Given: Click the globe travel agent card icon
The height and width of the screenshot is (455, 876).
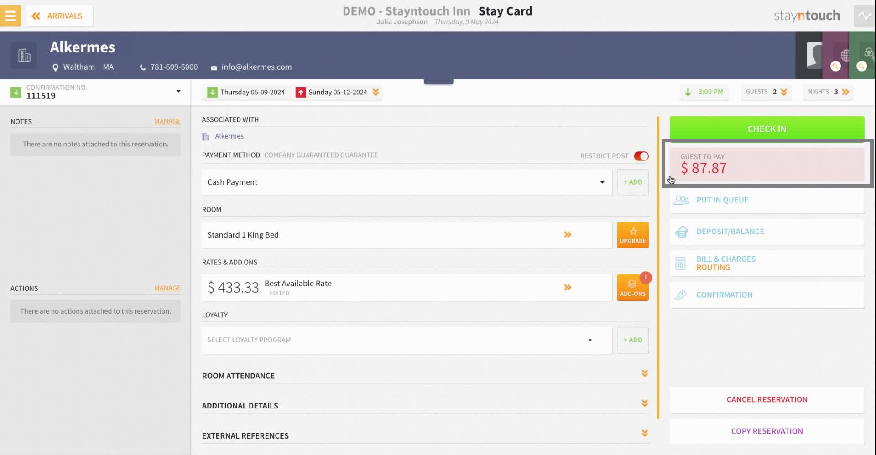Looking at the screenshot, I should 845,55.
